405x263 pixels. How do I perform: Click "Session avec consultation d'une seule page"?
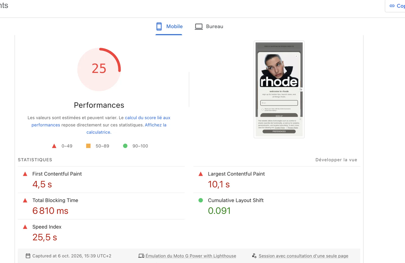point(303,256)
